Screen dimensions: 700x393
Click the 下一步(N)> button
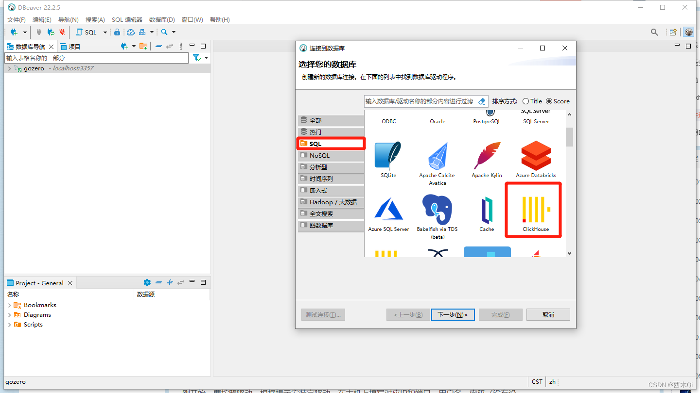coord(453,314)
